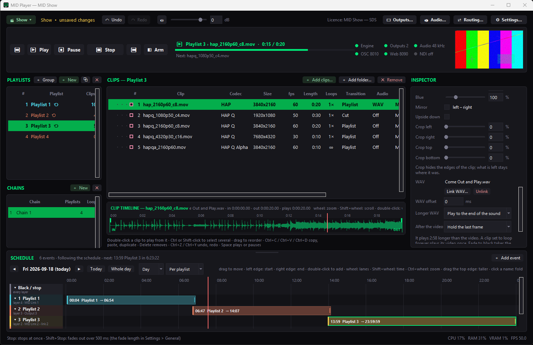Jump to the previous clip in transport
This screenshot has width=533, height=345.
pos(17,50)
